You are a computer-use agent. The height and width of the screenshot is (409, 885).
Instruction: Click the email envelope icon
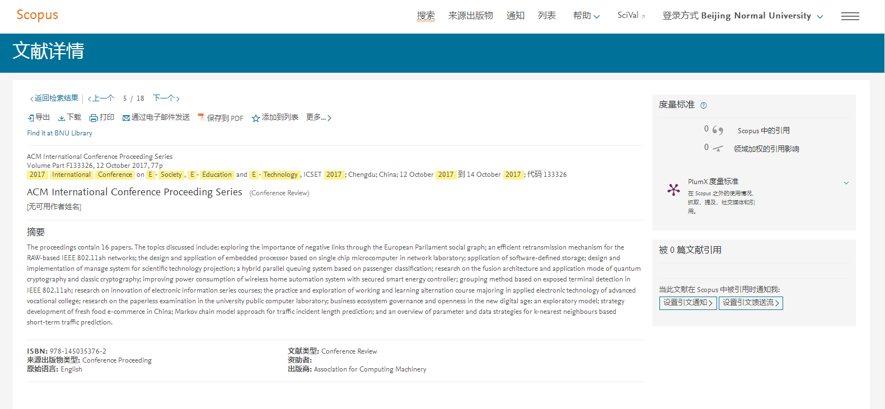point(126,118)
